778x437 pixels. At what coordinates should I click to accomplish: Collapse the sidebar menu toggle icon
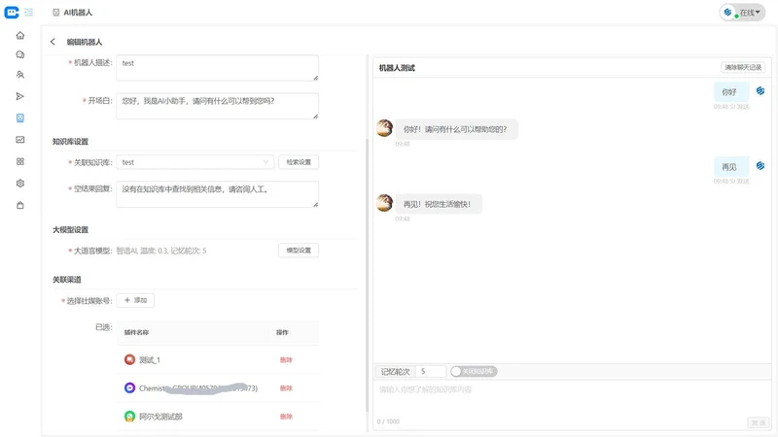click(29, 13)
